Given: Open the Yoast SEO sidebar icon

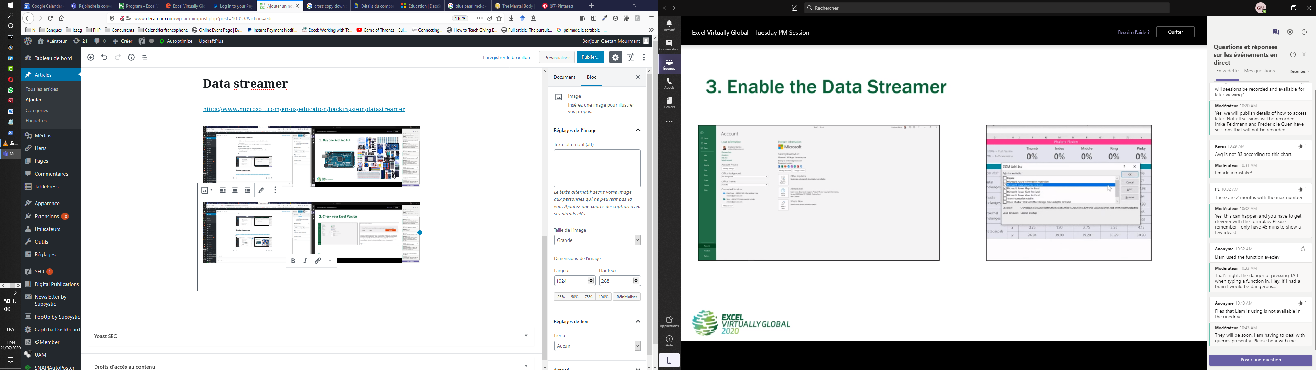Looking at the screenshot, I should click(631, 57).
